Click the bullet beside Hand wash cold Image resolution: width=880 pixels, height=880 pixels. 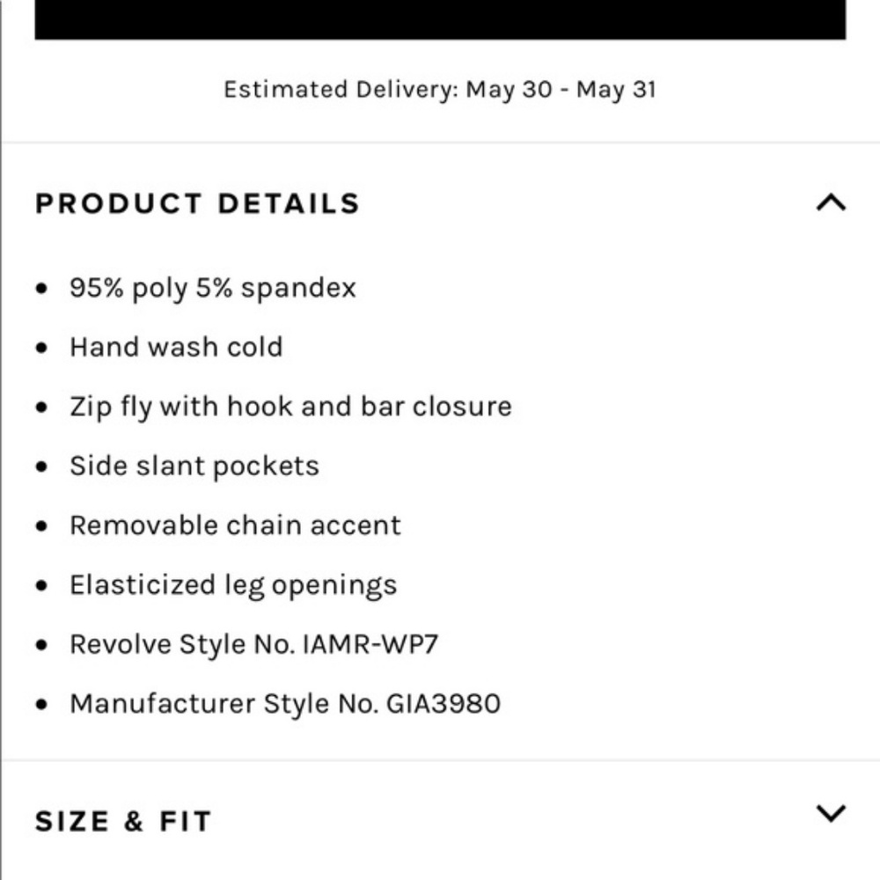pos(42,348)
